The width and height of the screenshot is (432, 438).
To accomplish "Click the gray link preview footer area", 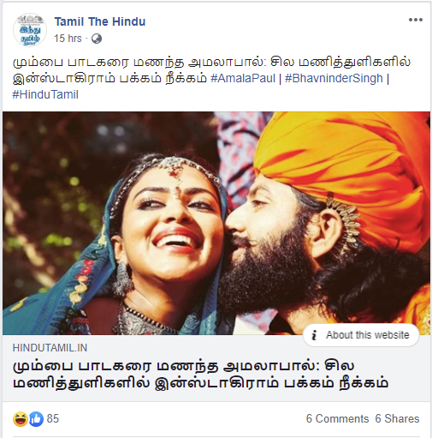I will pyautogui.click(x=216, y=368).
